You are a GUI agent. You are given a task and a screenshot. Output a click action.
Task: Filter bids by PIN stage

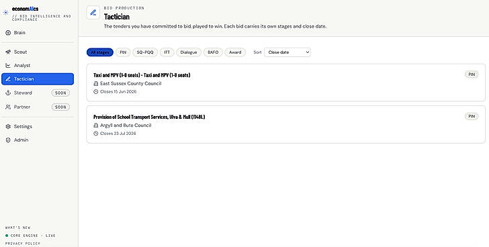coord(123,52)
